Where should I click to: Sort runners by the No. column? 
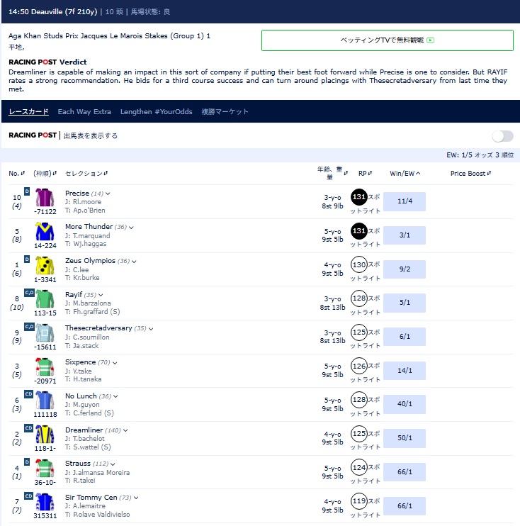pyautogui.click(x=17, y=174)
